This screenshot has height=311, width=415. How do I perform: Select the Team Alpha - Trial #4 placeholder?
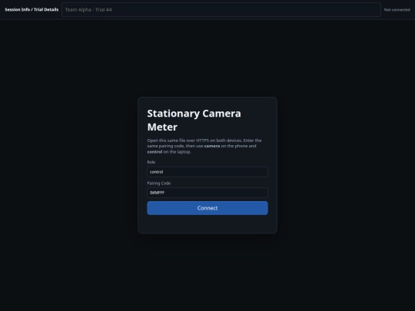tap(88, 10)
